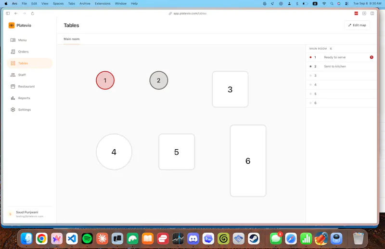Open Messages from the dock
The height and width of the screenshot is (249, 385).
click(x=276, y=238)
